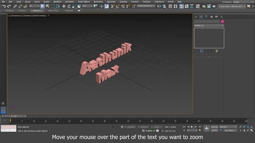Select the Select and Rotate tool

pyautogui.click(x=69, y=6)
